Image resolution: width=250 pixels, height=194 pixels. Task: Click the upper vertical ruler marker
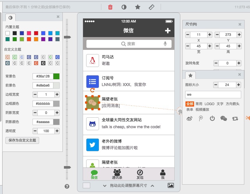click(67, 37)
